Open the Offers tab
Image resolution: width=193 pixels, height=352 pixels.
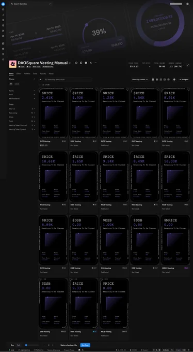(19, 74)
